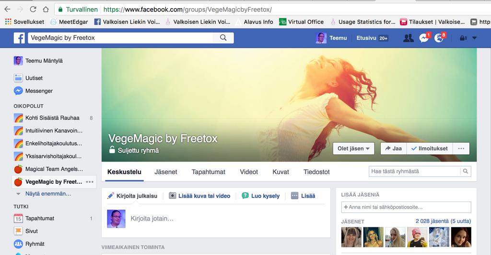This screenshot has width=491, height=255.
Task: Click member thumbnail with pink beanie
Action: click(417, 237)
